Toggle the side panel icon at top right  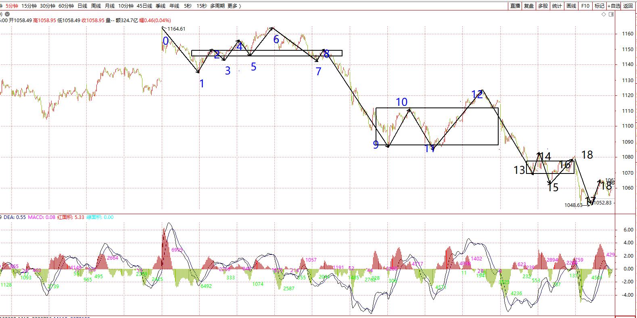612,14
